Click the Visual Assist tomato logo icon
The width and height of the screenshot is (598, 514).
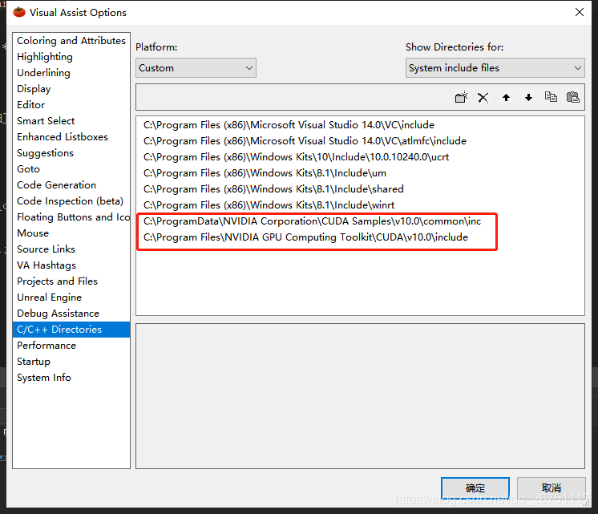click(x=19, y=12)
